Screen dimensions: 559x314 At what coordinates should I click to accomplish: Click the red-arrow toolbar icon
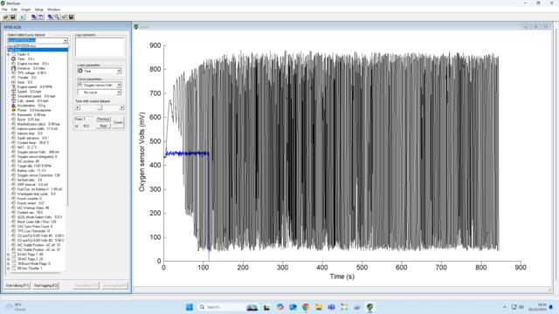click(64, 17)
